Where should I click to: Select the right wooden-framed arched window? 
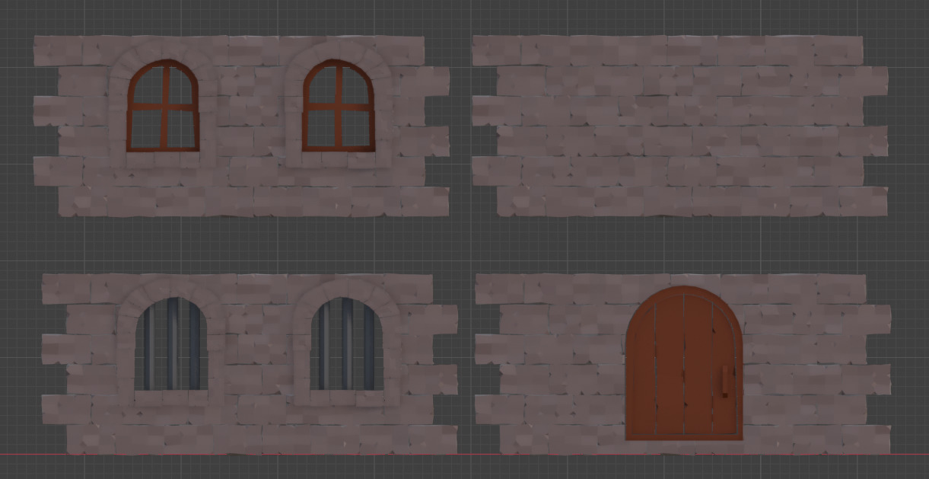[339, 106]
